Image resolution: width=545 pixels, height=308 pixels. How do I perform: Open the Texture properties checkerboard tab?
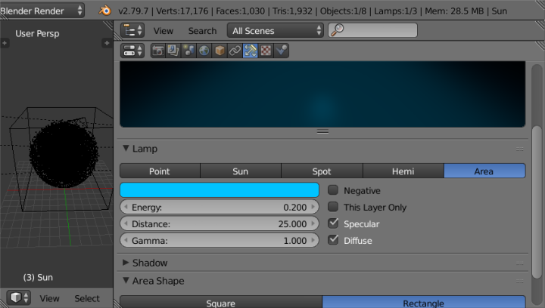point(266,51)
